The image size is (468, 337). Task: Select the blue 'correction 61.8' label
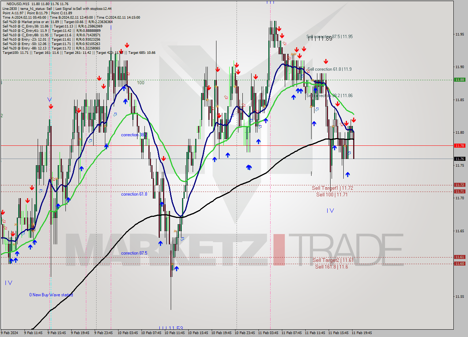[134, 194]
